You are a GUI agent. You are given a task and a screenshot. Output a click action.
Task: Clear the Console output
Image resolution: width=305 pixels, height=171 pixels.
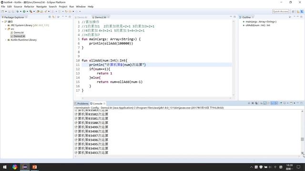point(261,103)
